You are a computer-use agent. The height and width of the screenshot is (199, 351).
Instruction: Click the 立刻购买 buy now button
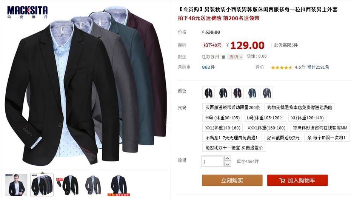[x=232, y=180]
